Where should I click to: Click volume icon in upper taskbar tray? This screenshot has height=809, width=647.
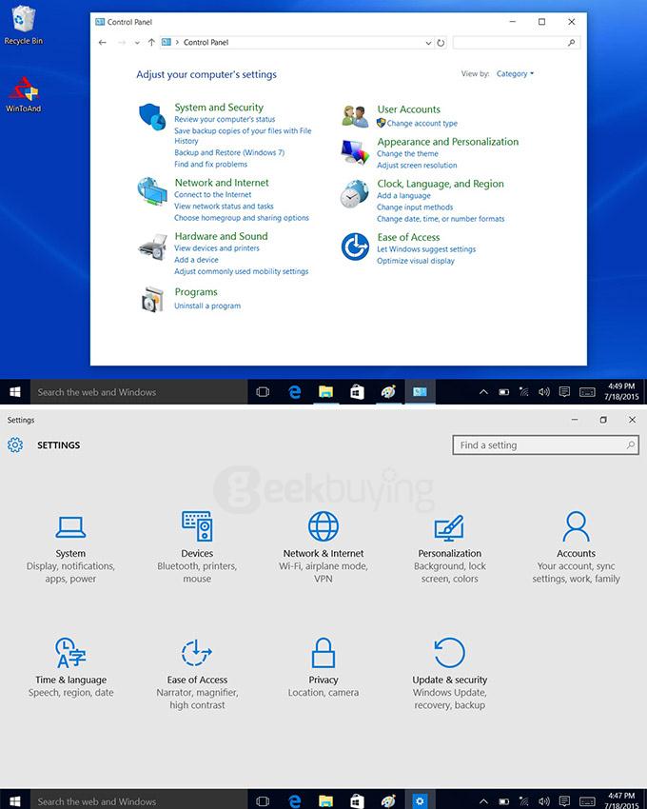point(544,392)
